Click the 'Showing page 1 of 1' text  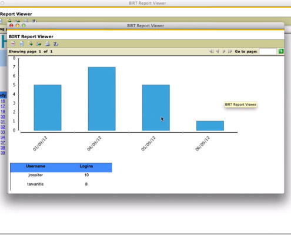pos(31,52)
